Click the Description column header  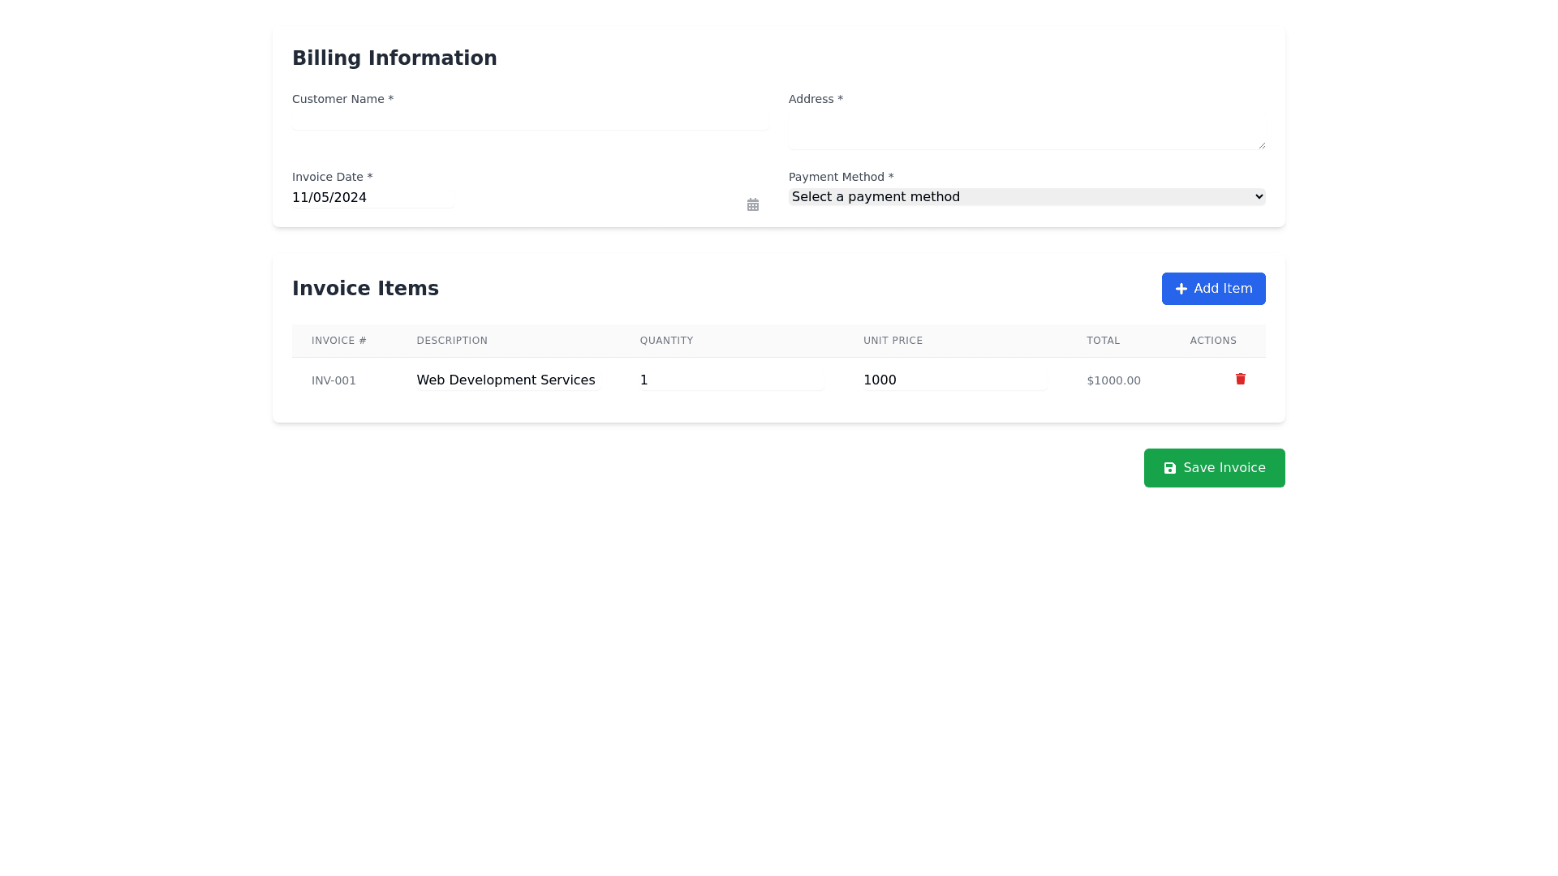pyautogui.click(x=452, y=341)
